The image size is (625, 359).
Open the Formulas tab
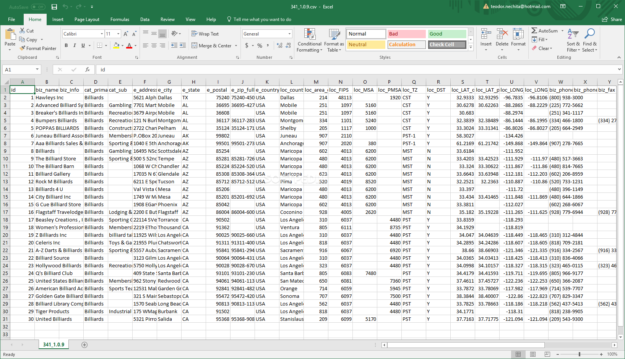(120, 19)
